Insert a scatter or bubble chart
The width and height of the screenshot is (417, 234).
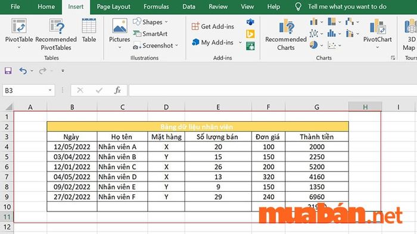[332, 45]
